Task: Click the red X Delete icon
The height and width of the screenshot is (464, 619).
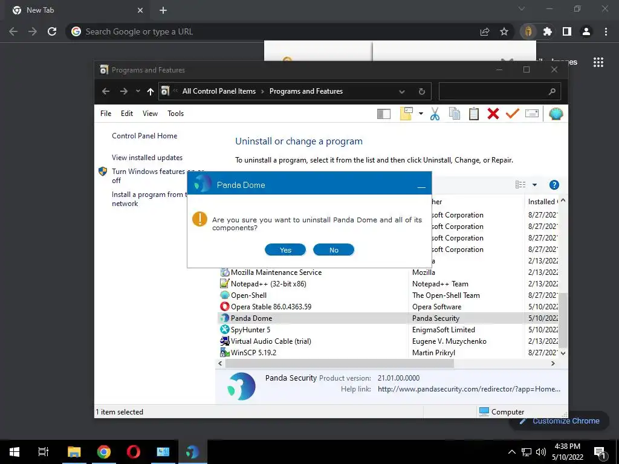Action: click(x=493, y=114)
